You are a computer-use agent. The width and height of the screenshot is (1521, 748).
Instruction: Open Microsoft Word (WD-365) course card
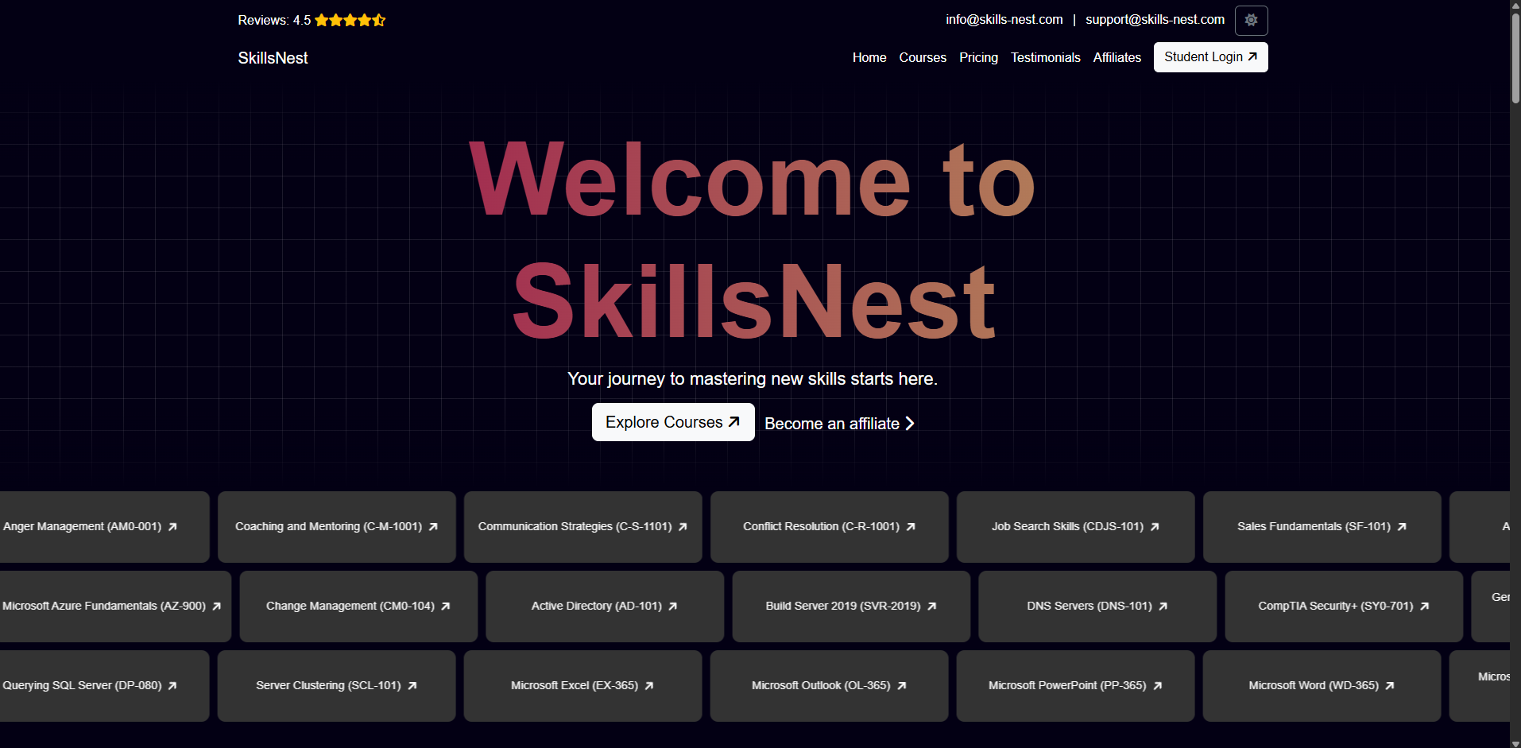pos(1322,685)
